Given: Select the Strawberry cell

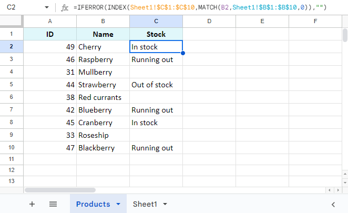Looking at the screenshot, I should [x=103, y=85].
